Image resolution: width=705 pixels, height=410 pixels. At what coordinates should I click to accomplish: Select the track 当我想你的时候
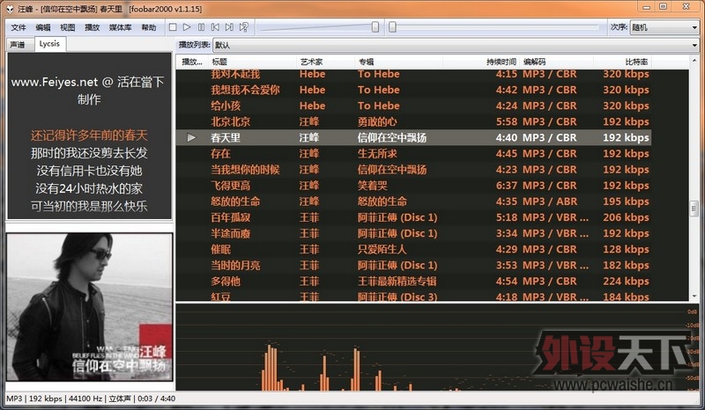pyautogui.click(x=246, y=170)
